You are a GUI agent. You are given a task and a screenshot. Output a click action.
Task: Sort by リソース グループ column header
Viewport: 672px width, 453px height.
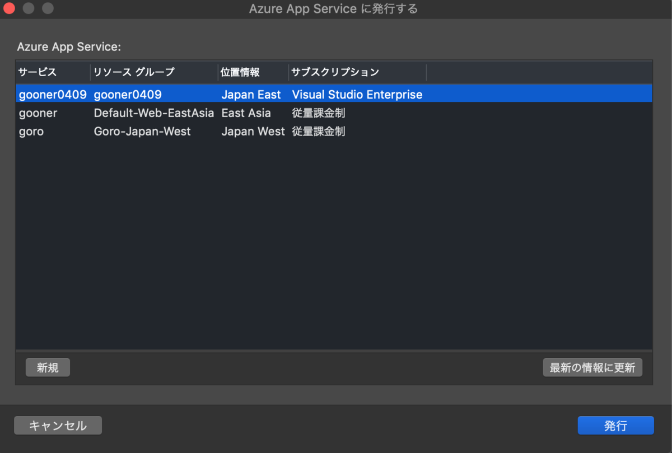tap(155, 72)
